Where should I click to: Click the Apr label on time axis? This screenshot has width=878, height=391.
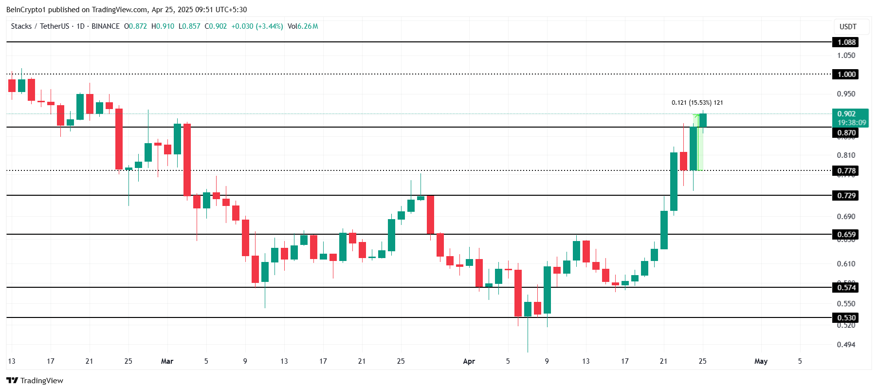[469, 361]
